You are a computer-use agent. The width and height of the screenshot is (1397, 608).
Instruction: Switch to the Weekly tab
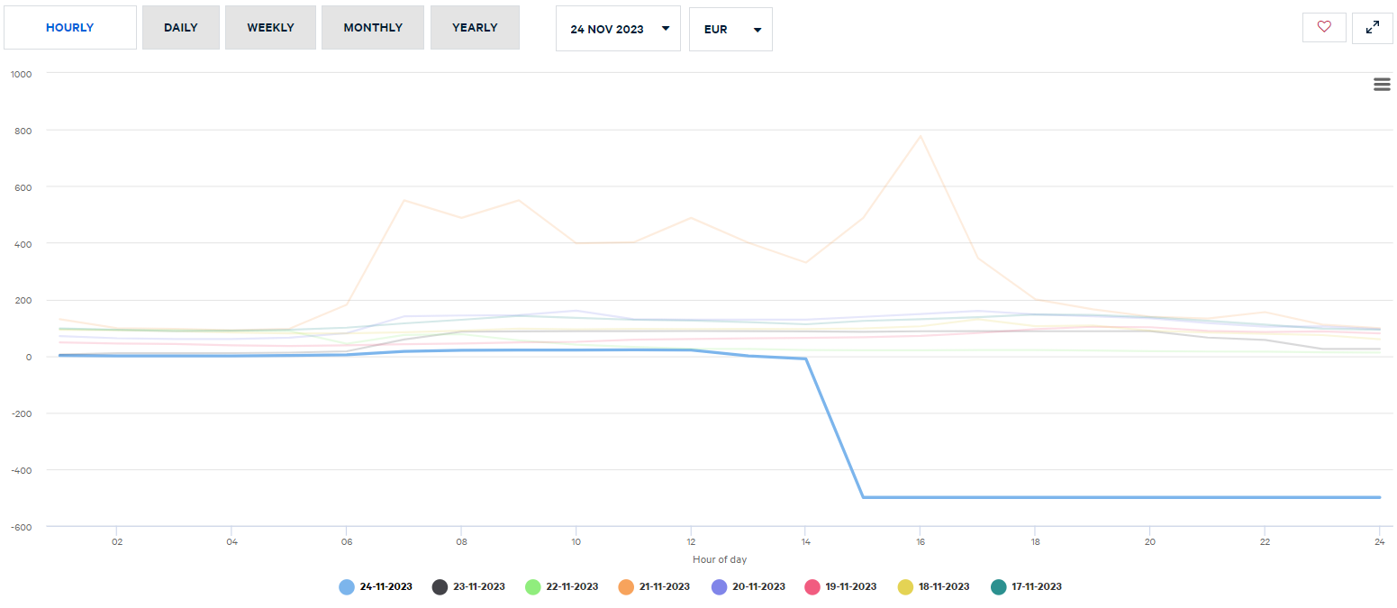click(270, 28)
